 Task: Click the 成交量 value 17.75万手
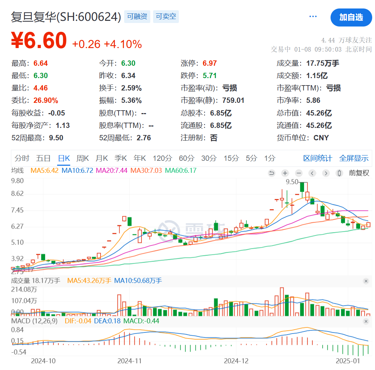click(323, 63)
